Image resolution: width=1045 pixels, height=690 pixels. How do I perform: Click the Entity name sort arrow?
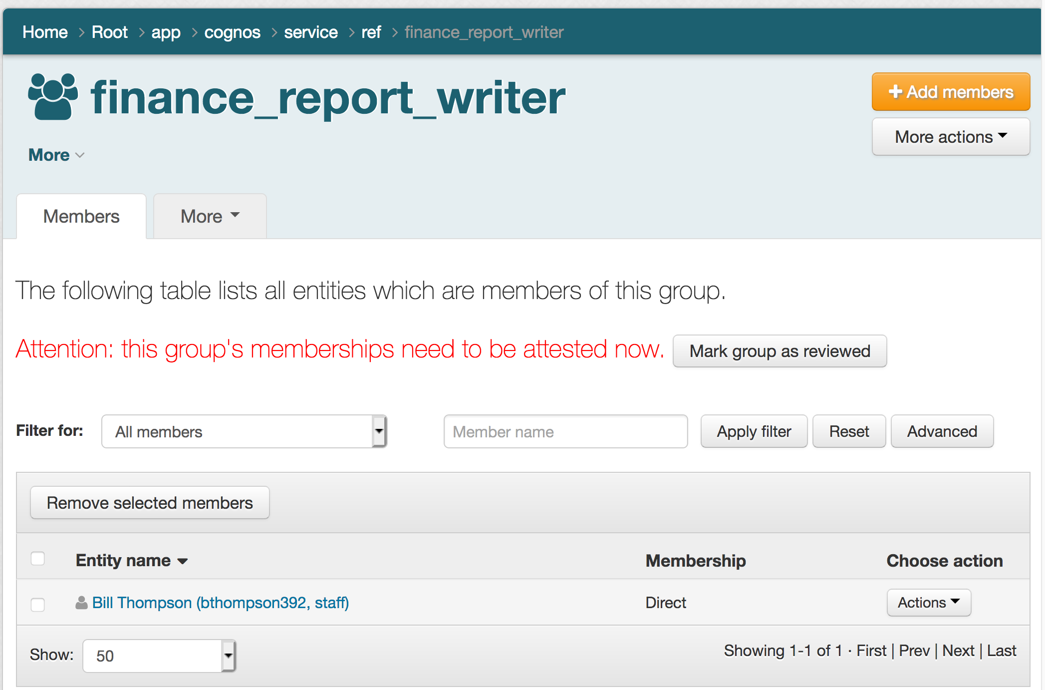point(183,561)
